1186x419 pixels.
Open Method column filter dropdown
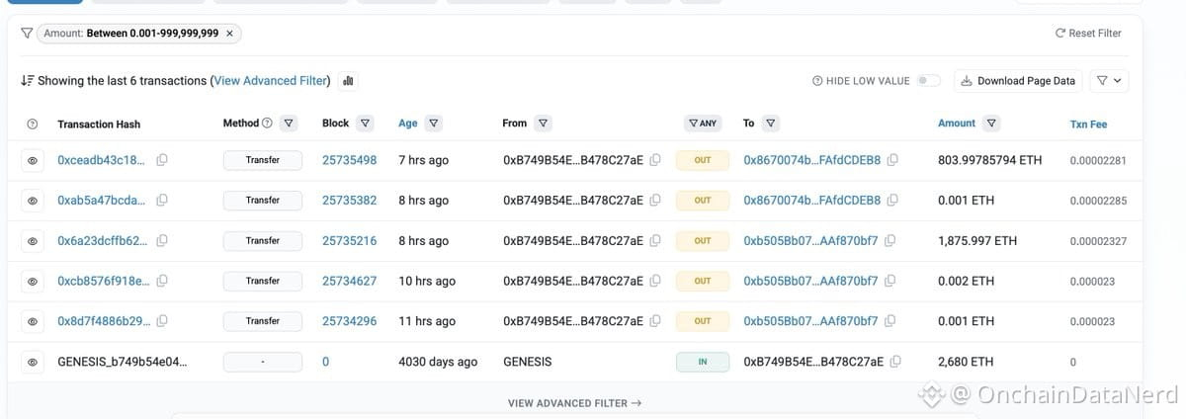click(288, 124)
